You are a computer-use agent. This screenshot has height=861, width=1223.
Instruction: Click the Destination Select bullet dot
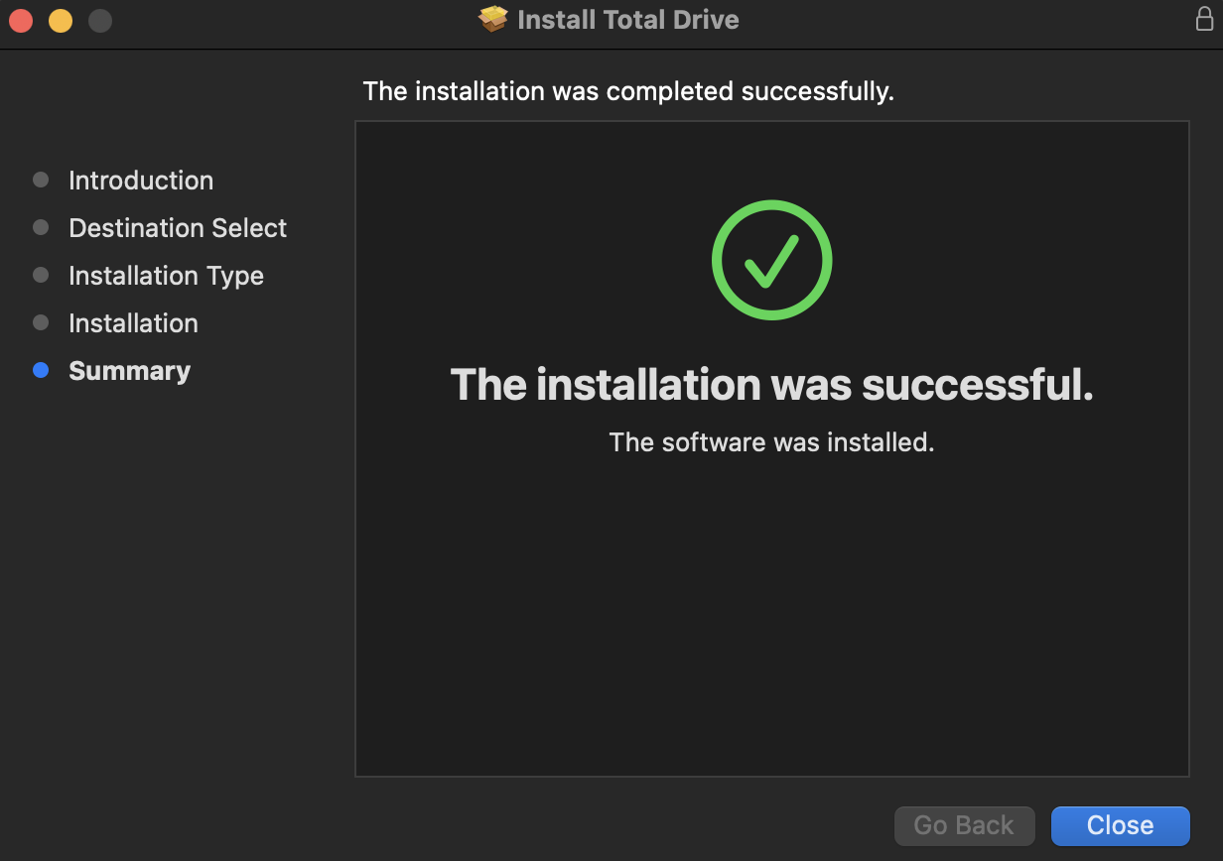coord(41,227)
